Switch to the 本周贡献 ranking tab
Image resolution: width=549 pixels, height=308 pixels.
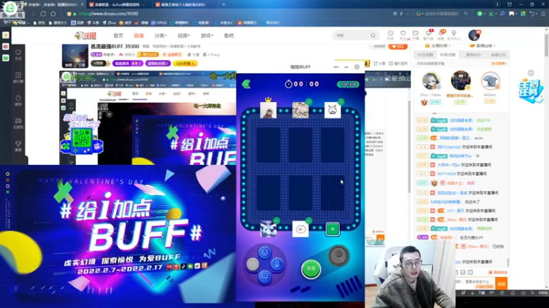point(447,55)
